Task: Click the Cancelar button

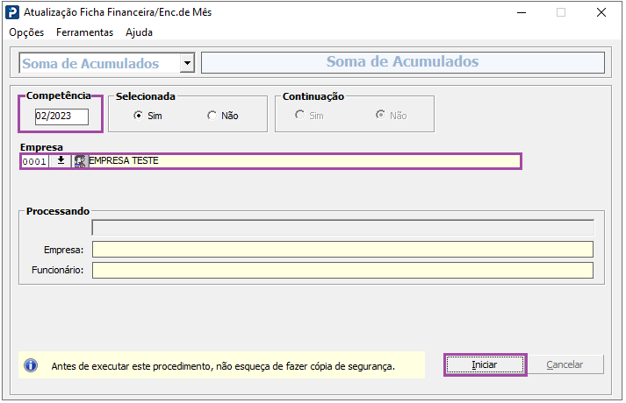Action: click(x=565, y=364)
